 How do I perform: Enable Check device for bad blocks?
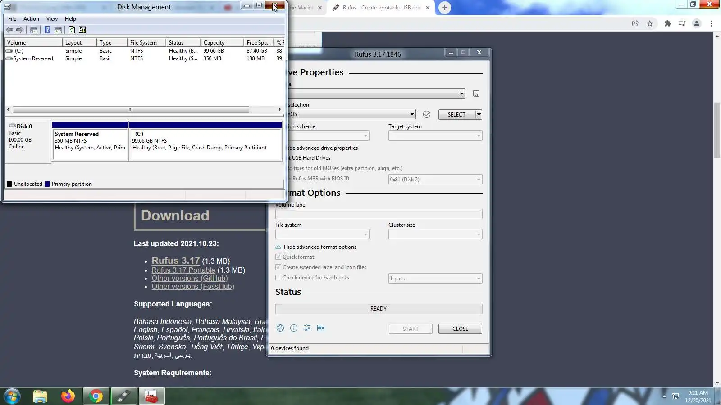tap(278, 278)
